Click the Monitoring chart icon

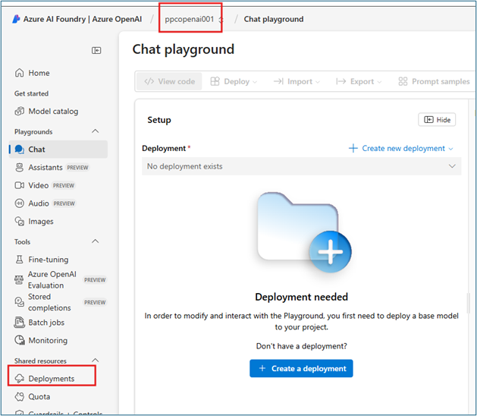[20, 340]
